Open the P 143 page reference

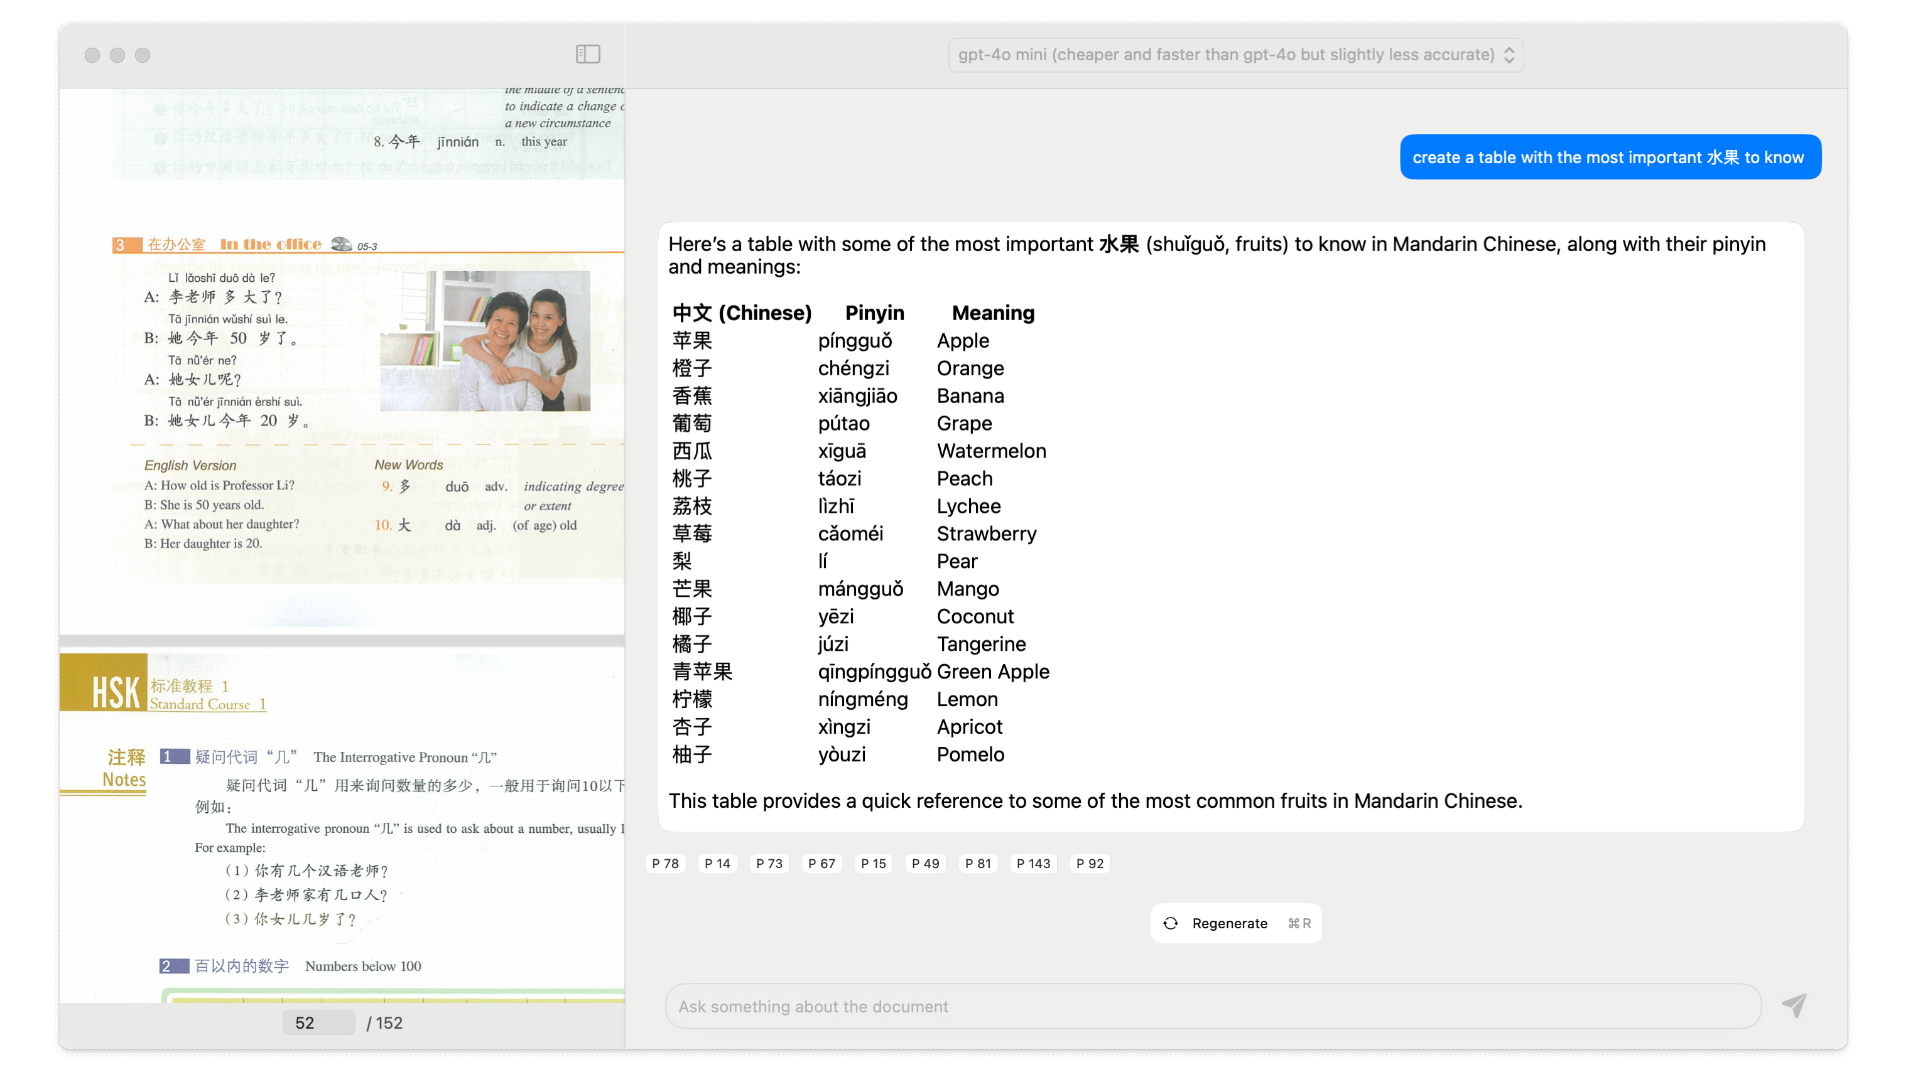click(x=1033, y=863)
